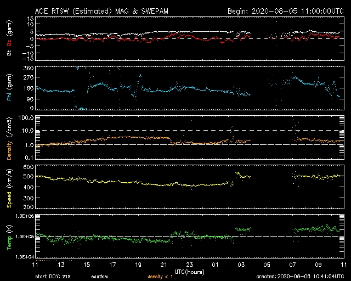This screenshot has height=281, width=351.
Task: Click the Begin date timestamp text
Action: [x=285, y=11]
